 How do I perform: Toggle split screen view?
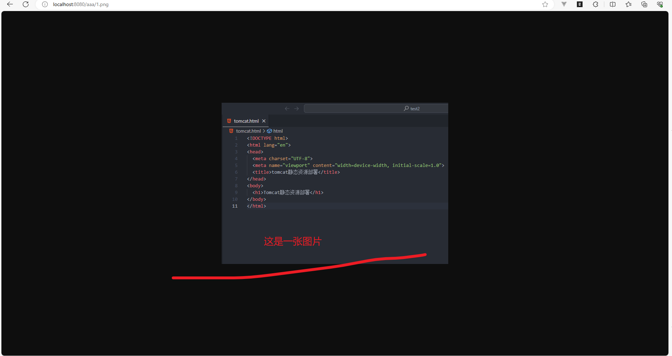(613, 4)
